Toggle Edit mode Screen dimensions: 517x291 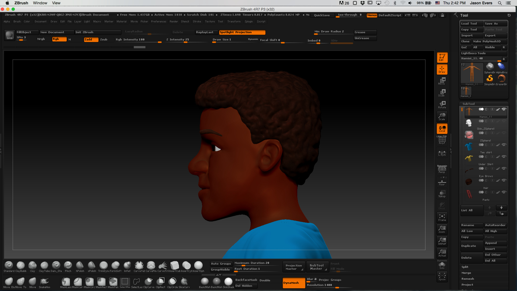442,57
